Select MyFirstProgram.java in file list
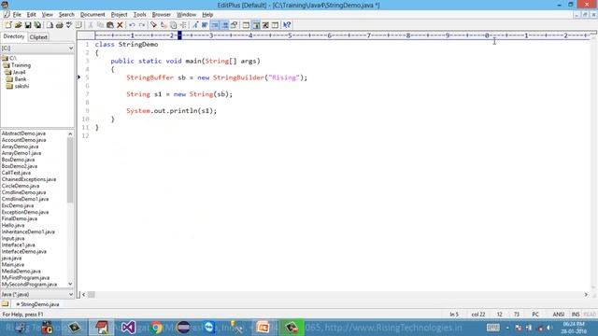The height and width of the screenshot is (336, 598). (x=25, y=278)
